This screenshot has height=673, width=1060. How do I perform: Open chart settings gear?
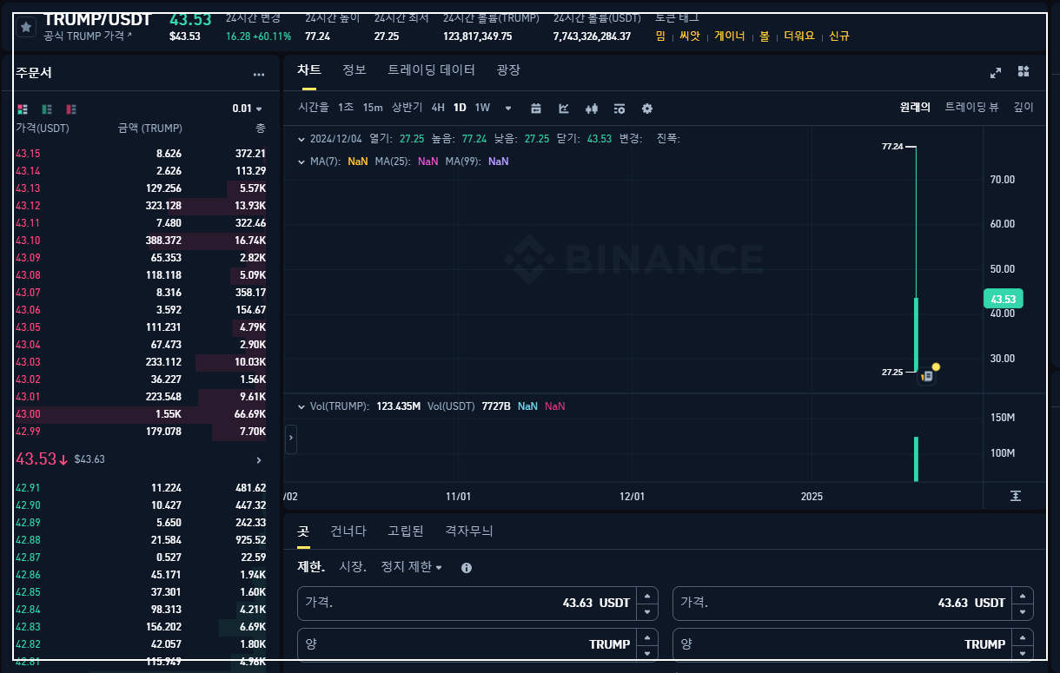pyautogui.click(x=647, y=109)
